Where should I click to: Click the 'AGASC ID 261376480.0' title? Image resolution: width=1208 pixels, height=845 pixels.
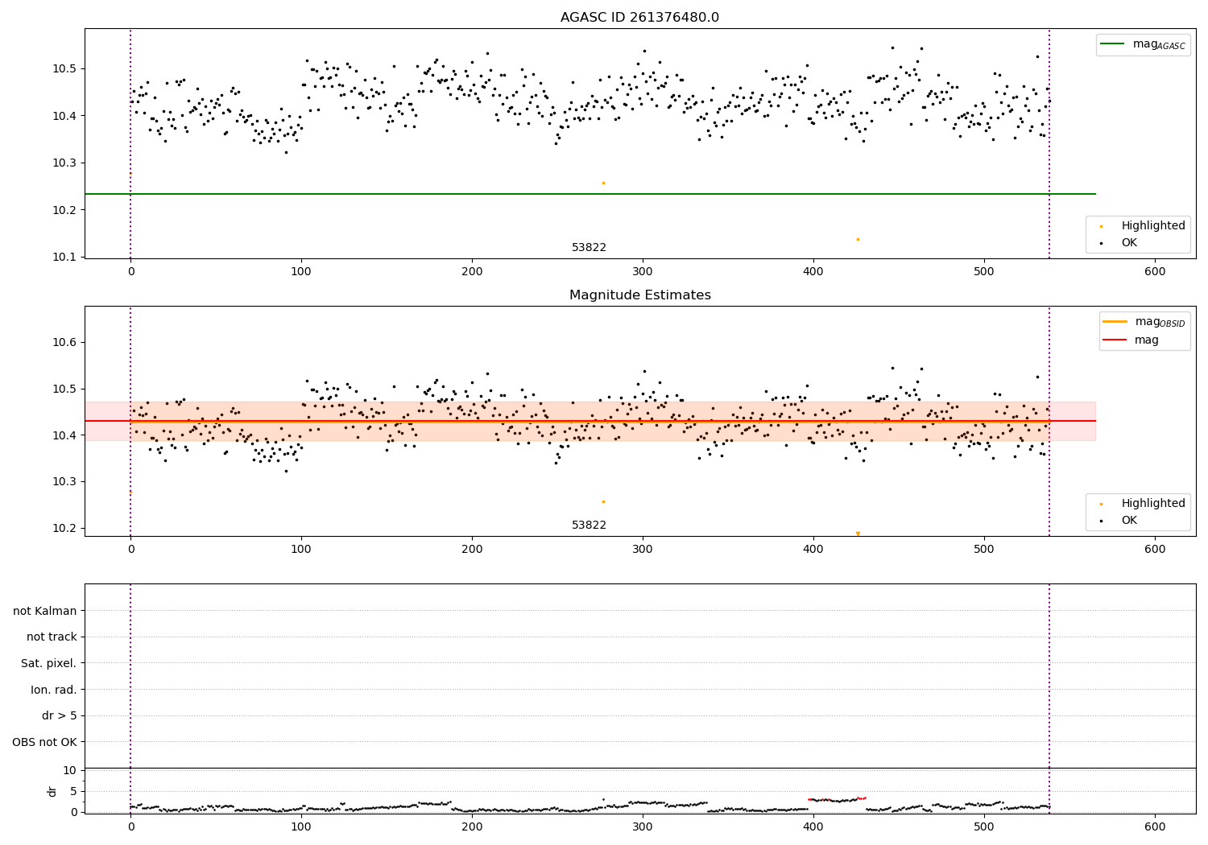pos(639,18)
